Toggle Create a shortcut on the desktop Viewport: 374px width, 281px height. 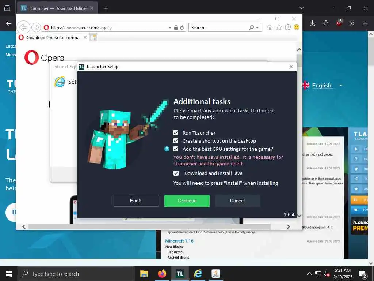pos(176,141)
